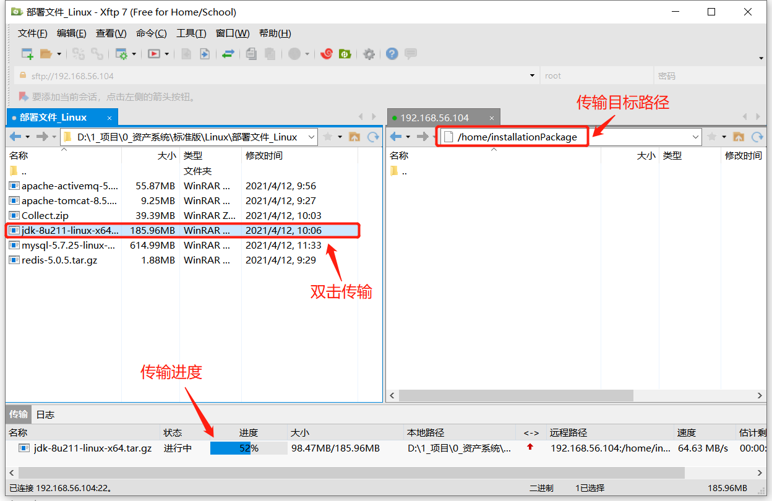This screenshot has width=772, height=501.
Task: Go back in the remote pane
Action: click(x=396, y=137)
